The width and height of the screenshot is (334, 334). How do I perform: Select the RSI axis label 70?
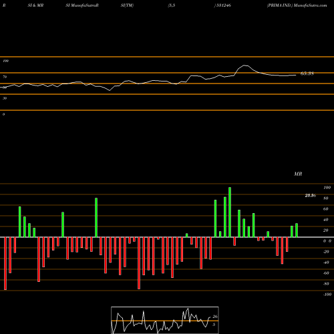[x=5, y=77]
